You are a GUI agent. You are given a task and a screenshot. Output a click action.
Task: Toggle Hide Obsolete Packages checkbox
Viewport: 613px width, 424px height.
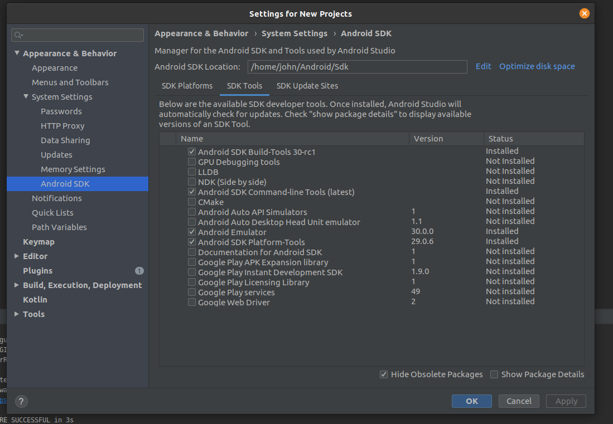point(384,374)
